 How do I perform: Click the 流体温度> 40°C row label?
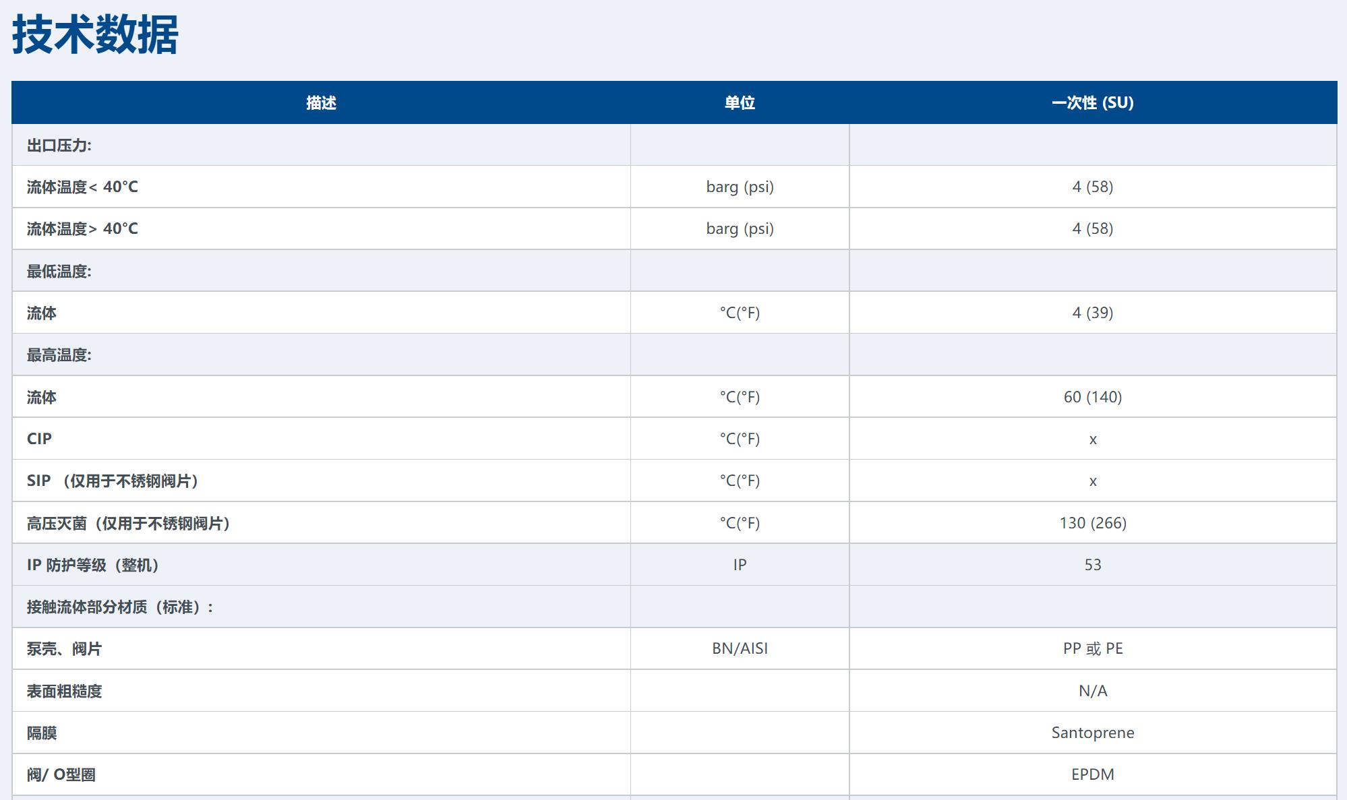click(x=82, y=228)
